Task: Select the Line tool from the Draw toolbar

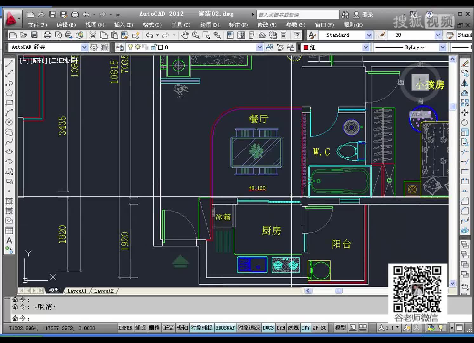Action: [x=9, y=64]
